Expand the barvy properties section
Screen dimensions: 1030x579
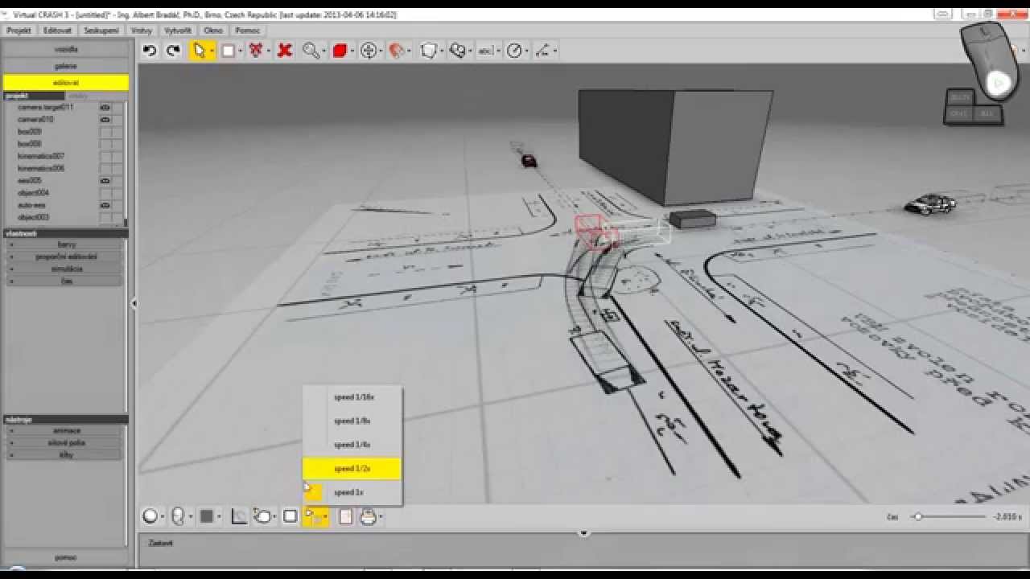pyautogui.click(x=66, y=244)
